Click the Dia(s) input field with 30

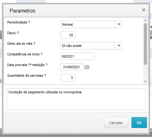[68, 35]
